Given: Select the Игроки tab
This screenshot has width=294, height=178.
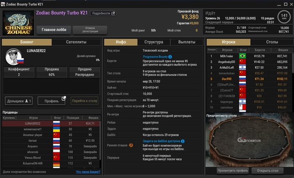Looking at the screenshot, I should pyautogui.click(x=228, y=42).
